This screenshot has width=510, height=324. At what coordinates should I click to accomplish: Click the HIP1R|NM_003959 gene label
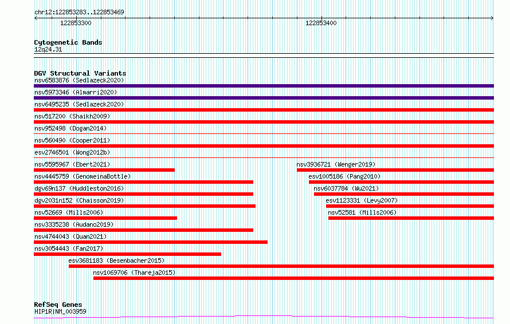pos(60,311)
